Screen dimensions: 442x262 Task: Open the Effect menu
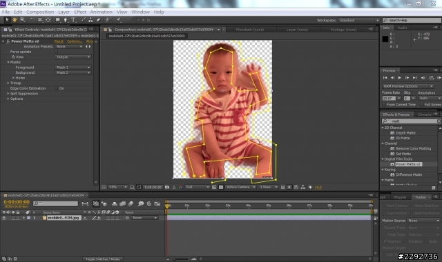pyautogui.click(x=80, y=12)
